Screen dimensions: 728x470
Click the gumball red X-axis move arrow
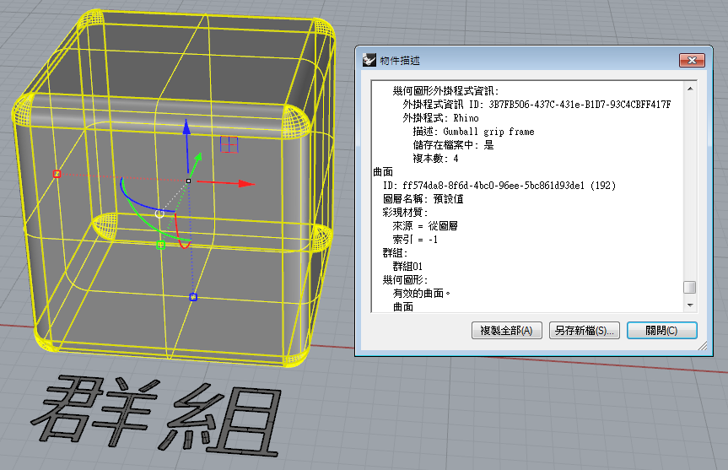coord(246,184)
